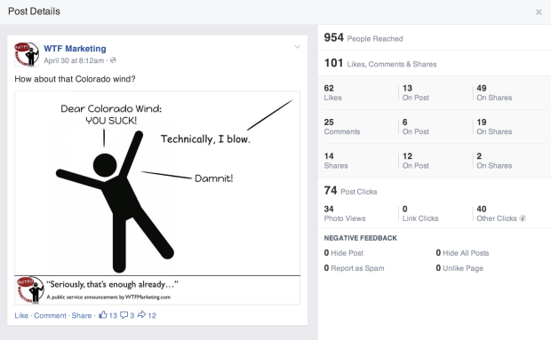Select 101 Likes, Comments & Shares total
Screen dimensions: 551x340
pyautogui.click(x=380, y=63)
